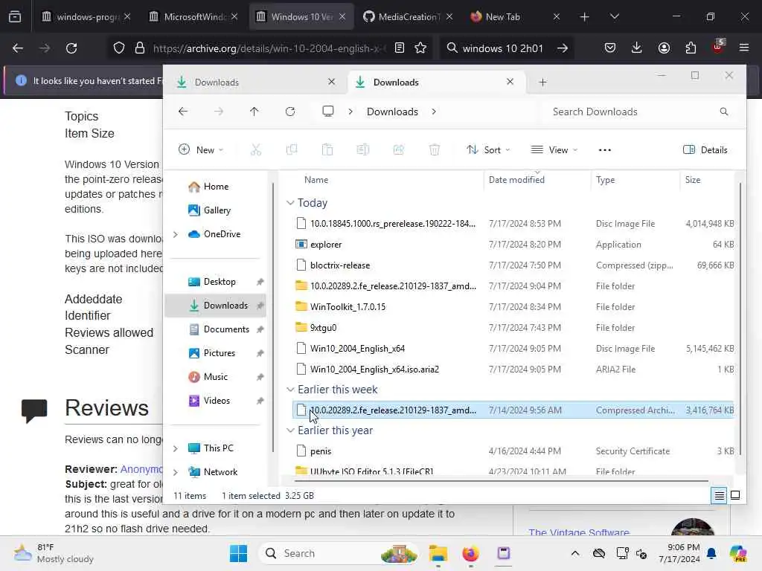The image size is (762, 571).
Task: List all Firefox tabs dropdown arrow
Action: [614, 16]
